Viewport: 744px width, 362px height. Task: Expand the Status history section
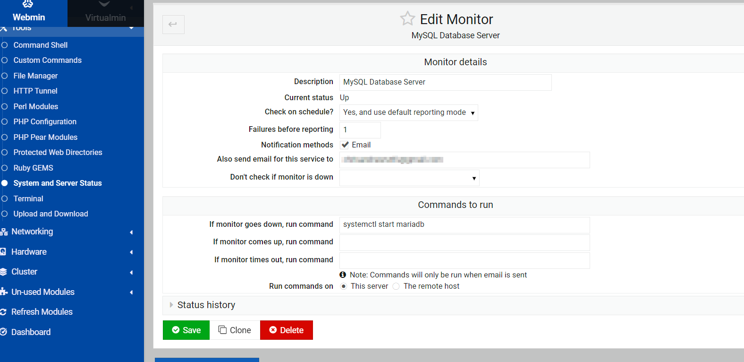click(x=206, y=305)
